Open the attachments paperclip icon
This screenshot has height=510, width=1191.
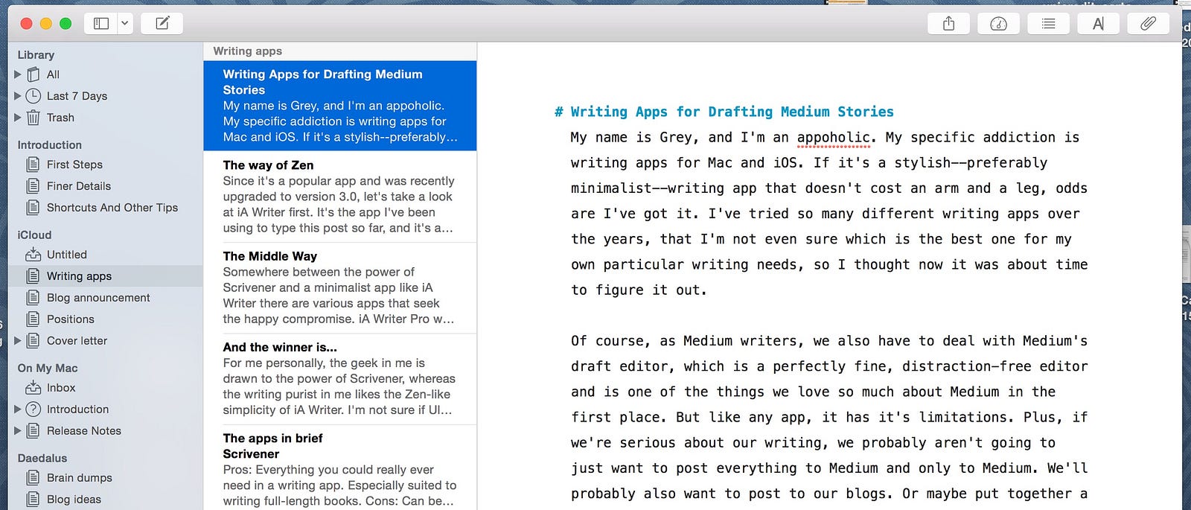point(1148,24)
